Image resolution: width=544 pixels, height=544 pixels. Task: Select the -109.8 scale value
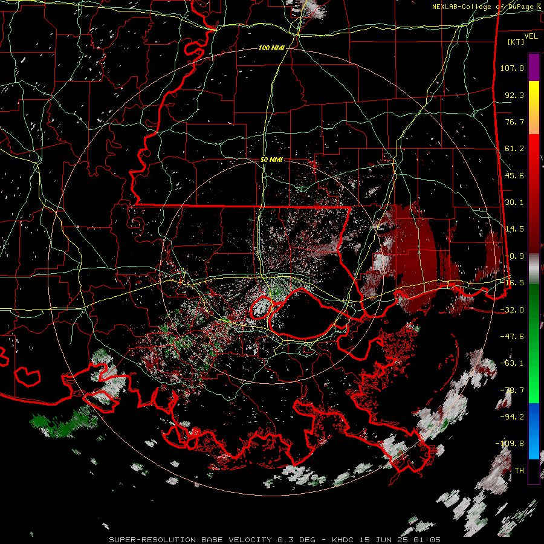point(510,444)
